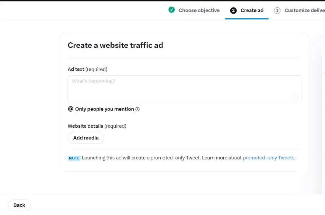
Task: Focus the What's happening ad text field
Action: [184, 89]
